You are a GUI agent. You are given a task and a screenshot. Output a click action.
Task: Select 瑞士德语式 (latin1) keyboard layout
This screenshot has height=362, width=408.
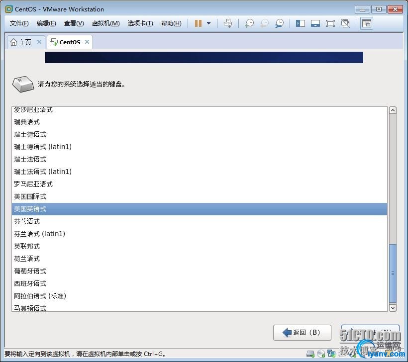coord(200,147)
